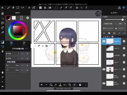This screenshot has height=95, width=127.
Task: Select the blue Operation tool
Action: (82, 8)
